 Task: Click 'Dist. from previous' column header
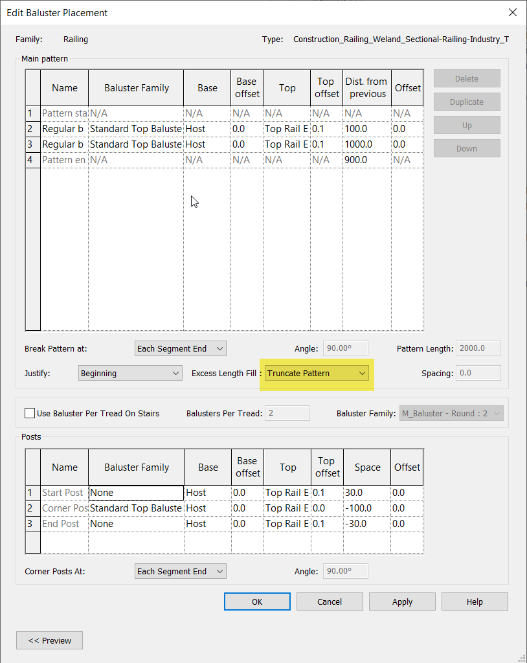[x=366, y=87]
